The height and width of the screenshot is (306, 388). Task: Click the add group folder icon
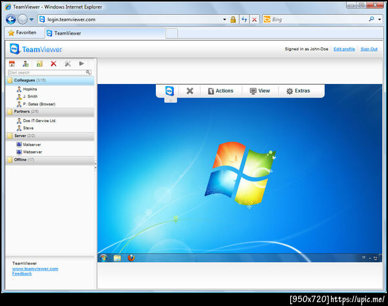39,64
